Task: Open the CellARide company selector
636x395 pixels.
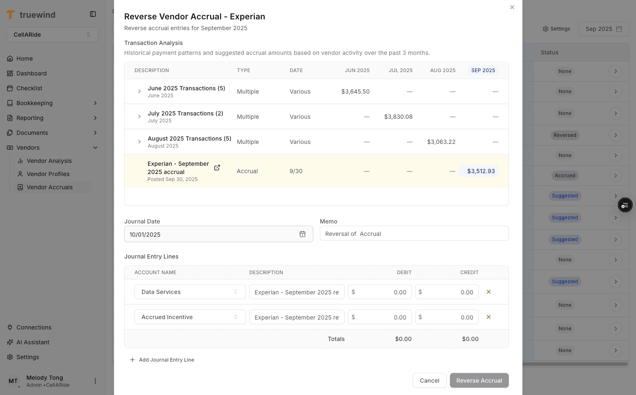Action: (x=52, y=35)
